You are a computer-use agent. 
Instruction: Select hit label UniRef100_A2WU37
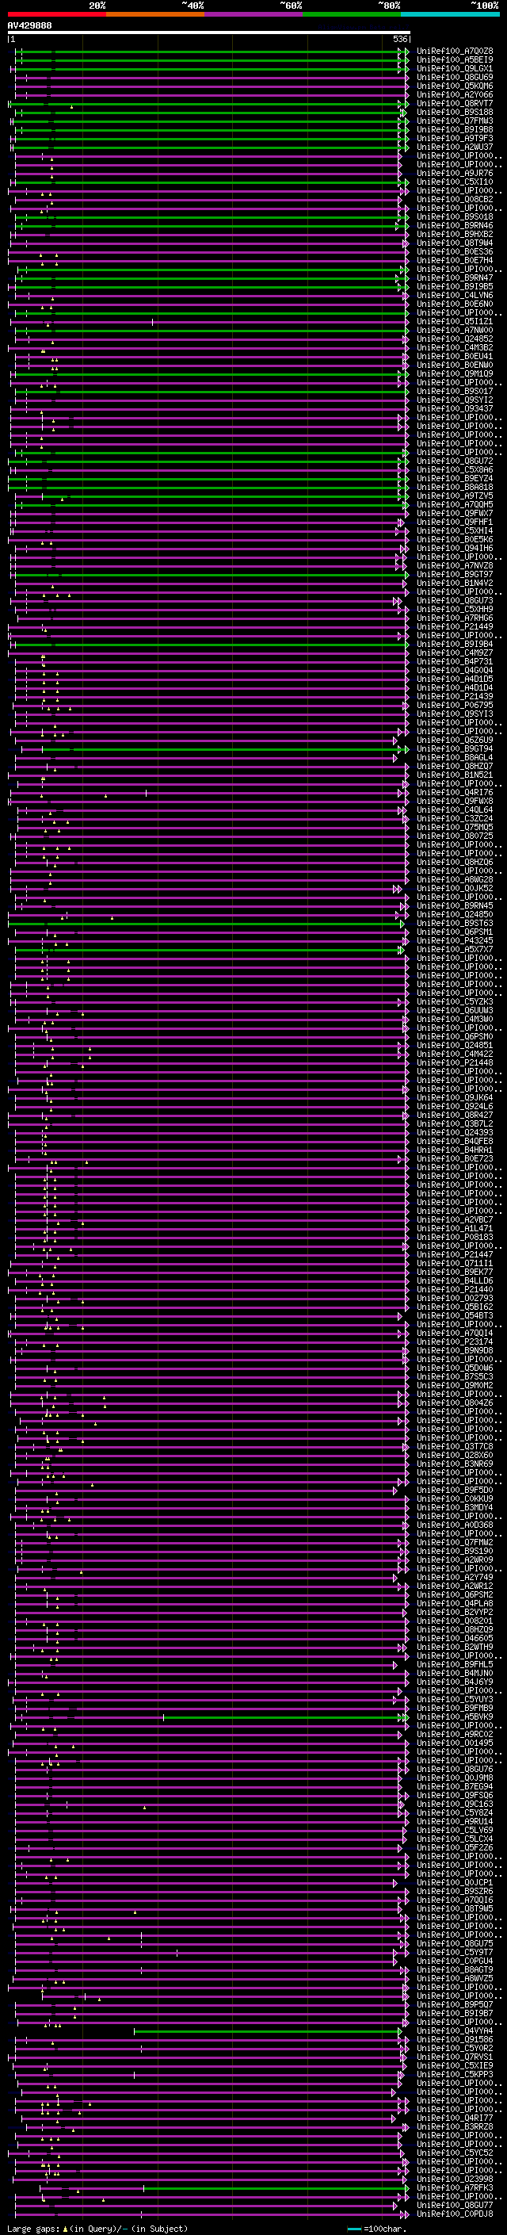[455, 147]
